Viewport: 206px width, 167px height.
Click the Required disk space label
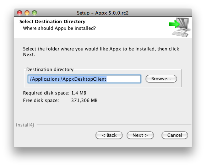click(x=46, y=93)
